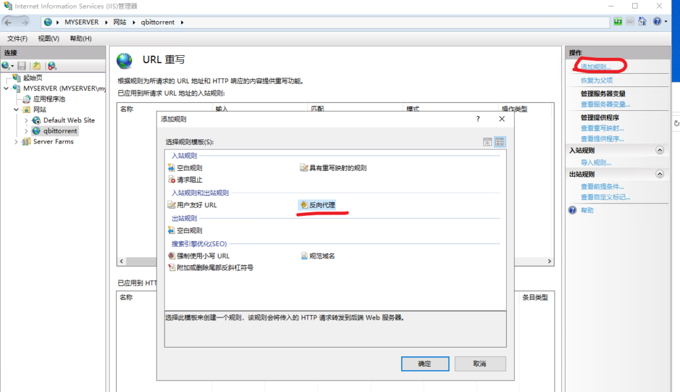The image size is (680, 392).
Task: Expand the Default Web Site tree node
Action: [x=27, y=120]
